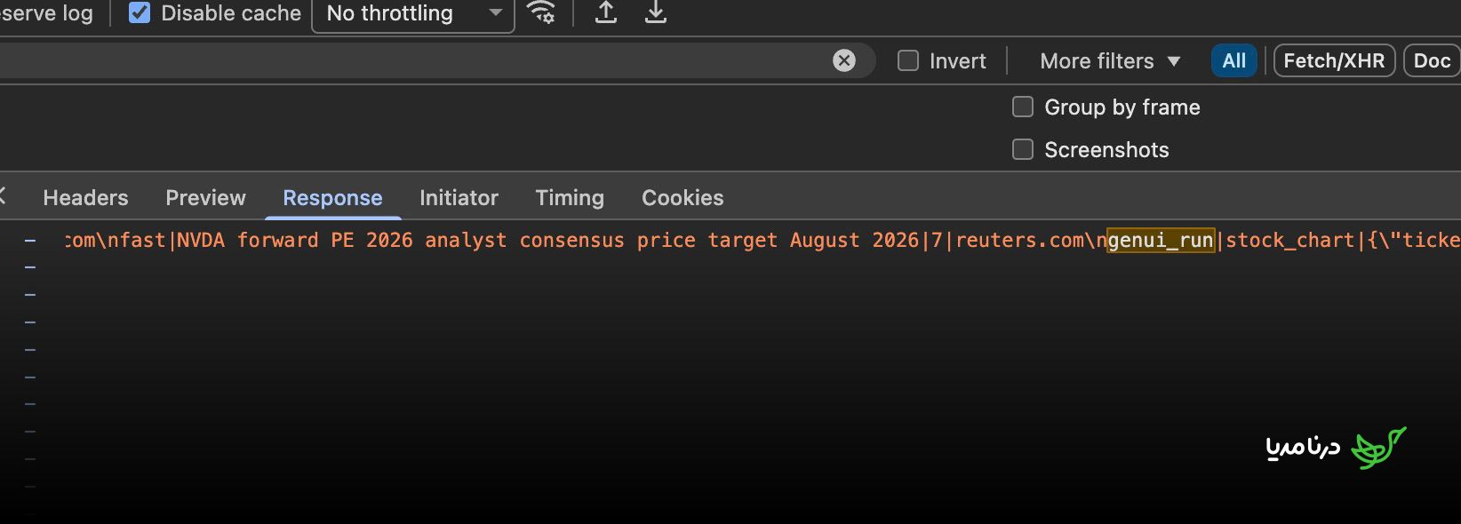Open the No throttling dropdown

tap(413, 13)
